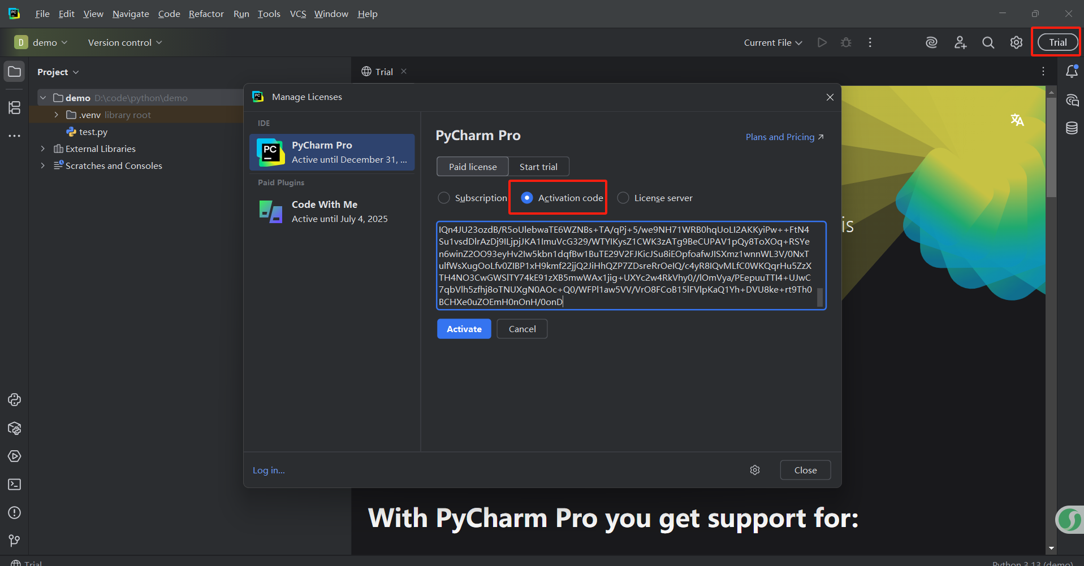1084x566 pixels.
Task: Open the VCS menu
Action: point(298,14)
